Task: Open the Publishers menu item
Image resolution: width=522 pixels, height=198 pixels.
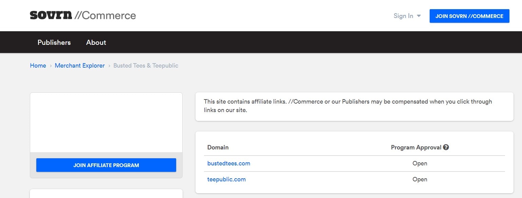Action: pos(54,42)
